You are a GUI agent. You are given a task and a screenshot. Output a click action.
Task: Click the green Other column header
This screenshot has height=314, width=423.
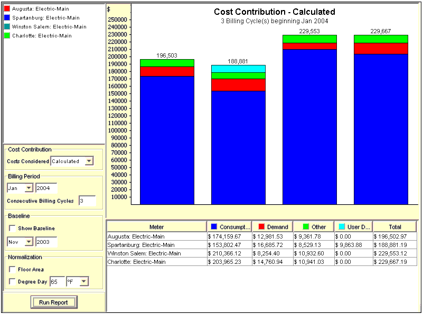click(x=313, y=227)
